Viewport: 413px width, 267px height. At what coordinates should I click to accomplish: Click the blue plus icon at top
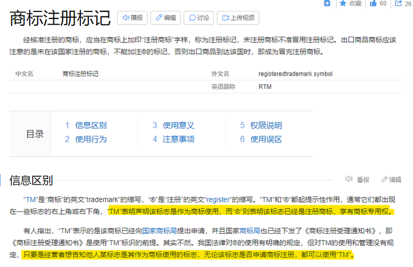pyautogui.click(x=327, y=3)
